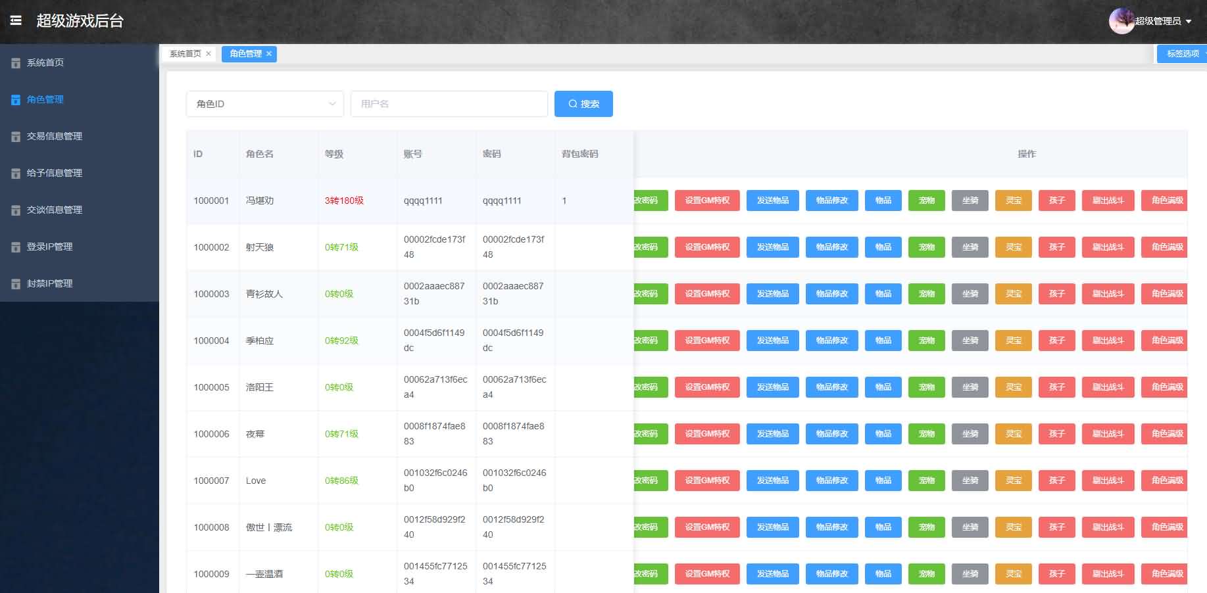
Task: Switch to the 系统首页 tab
Action: [185, 54]
